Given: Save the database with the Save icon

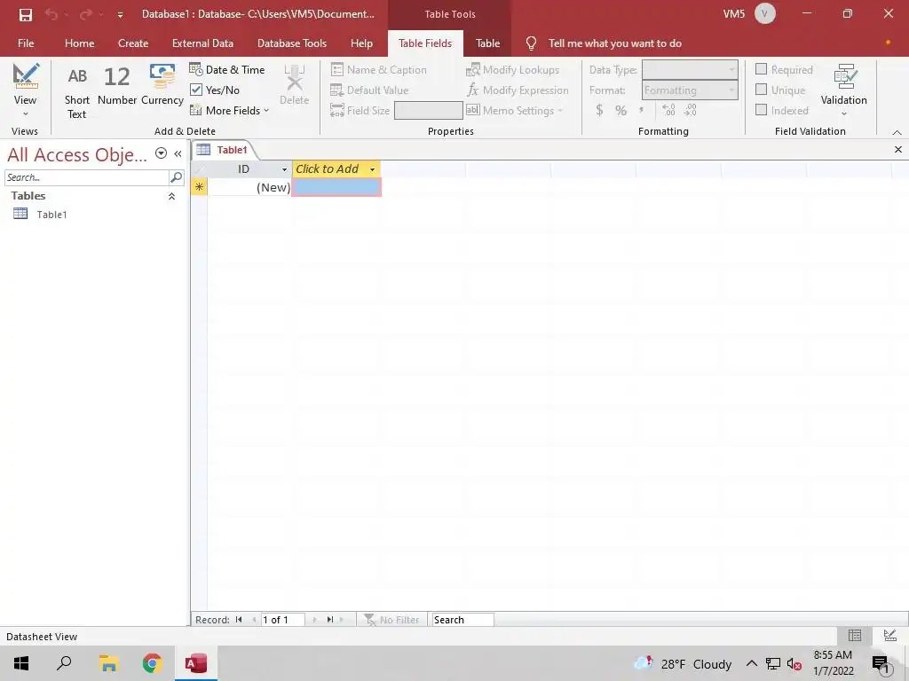Looking at the screenshot, I should coord(26,14).
